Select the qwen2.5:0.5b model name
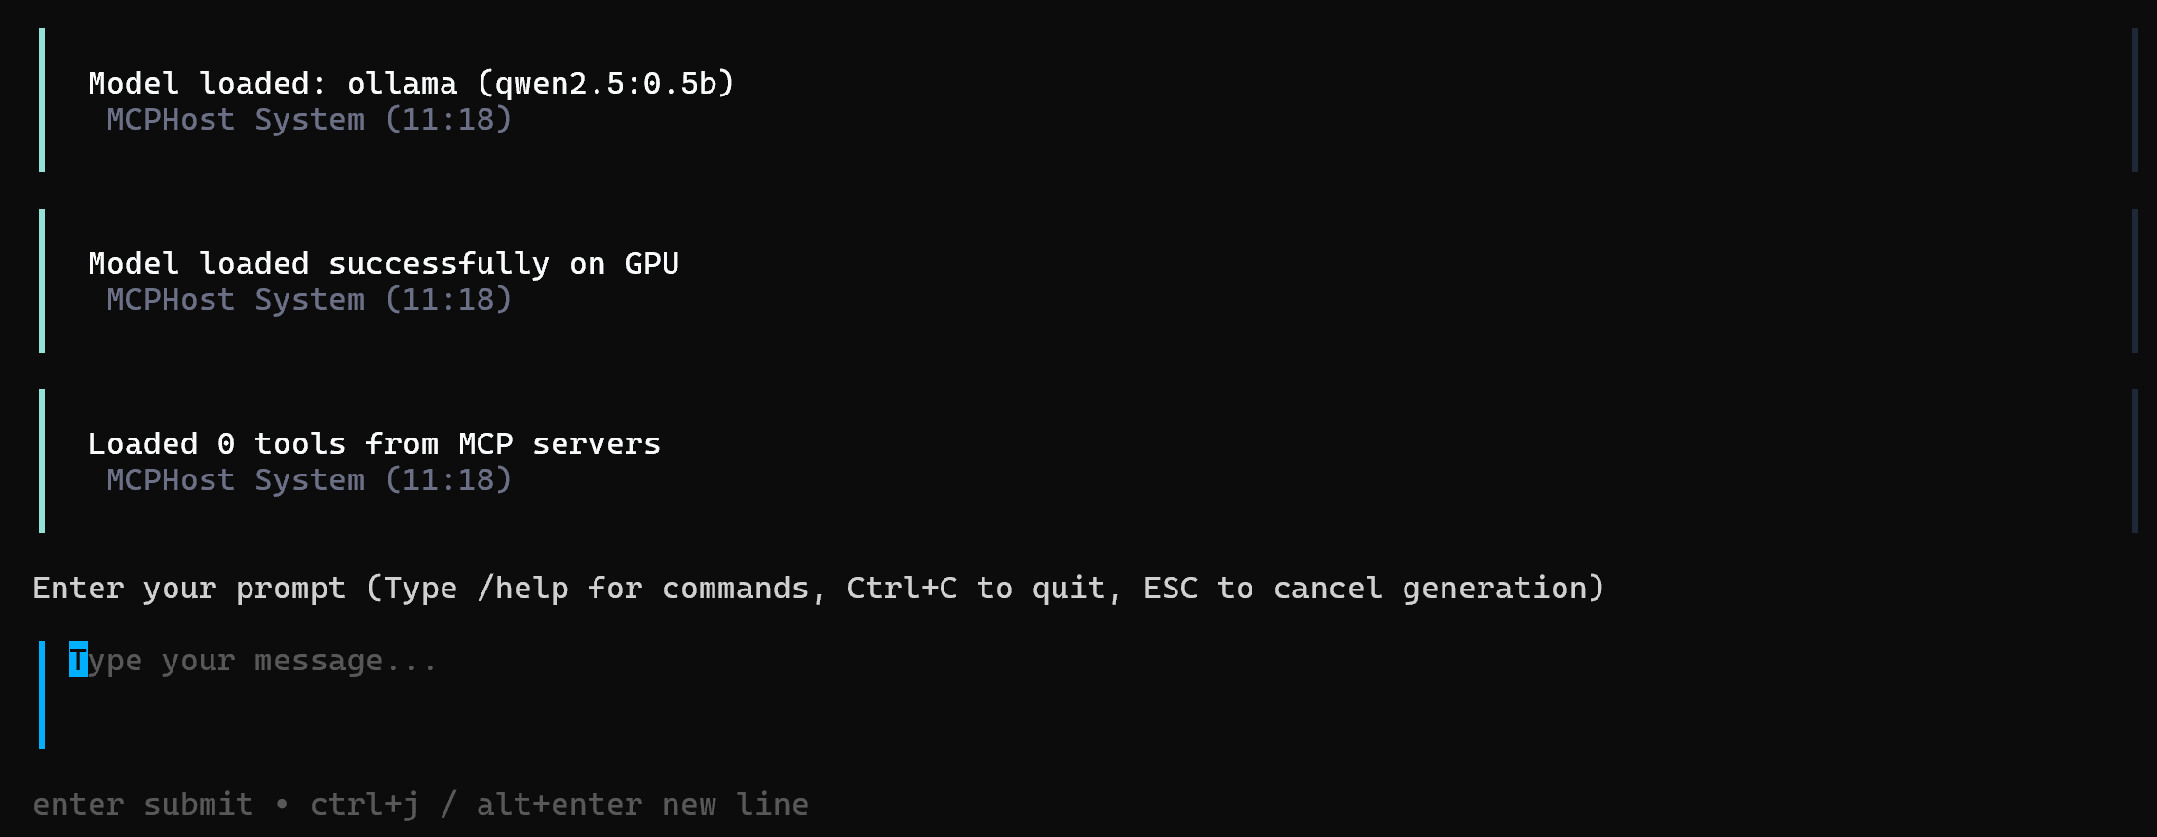Screen dimensions: 2157x837 coord(604,84)
